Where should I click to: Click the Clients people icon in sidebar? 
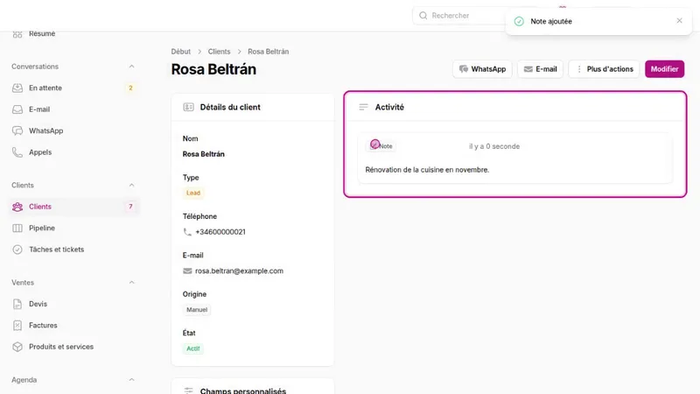coord(17,207)
